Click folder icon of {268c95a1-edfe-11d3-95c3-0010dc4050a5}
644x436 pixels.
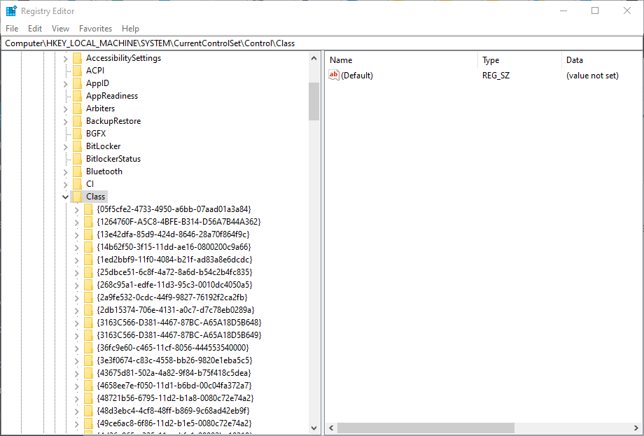click(x=88, y=285)
